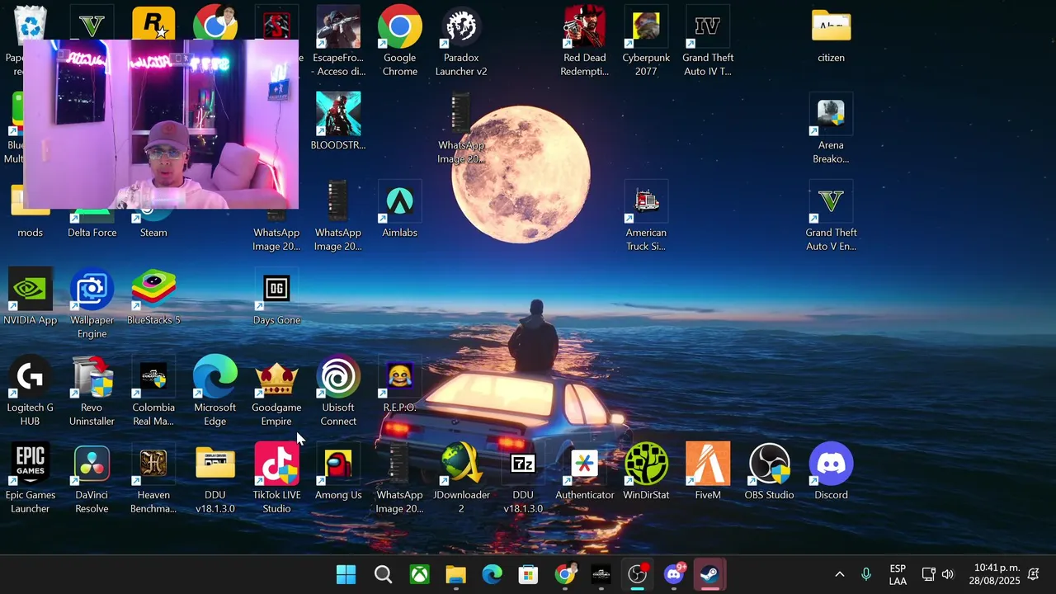
Task: Select WhatsApp Image file beside Aimlabs
Action: point(338,217)
